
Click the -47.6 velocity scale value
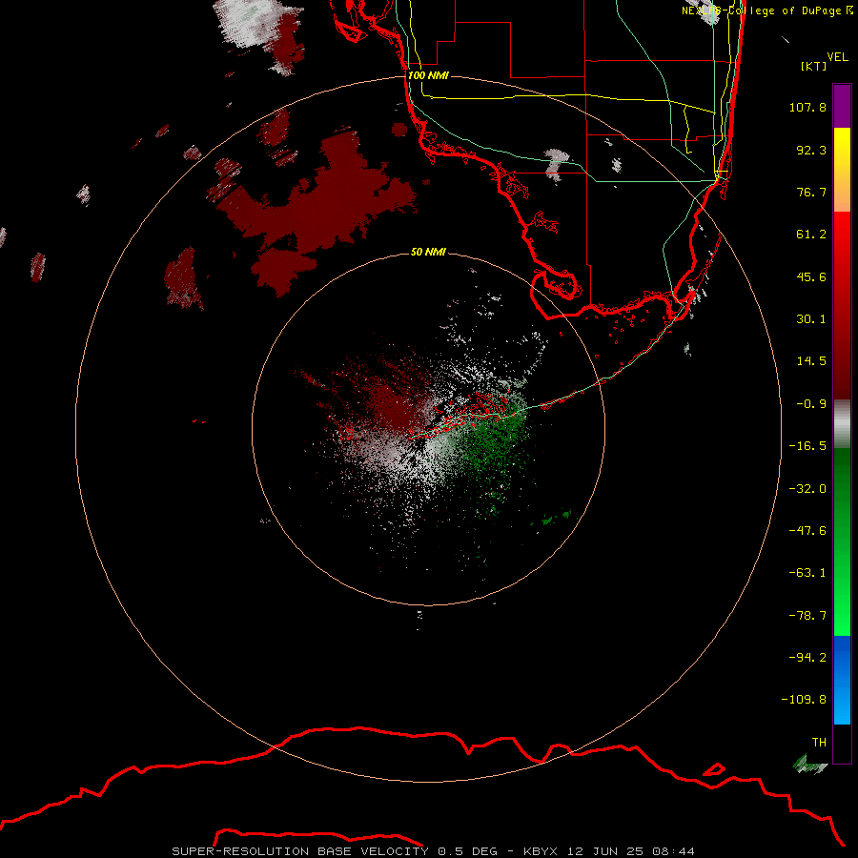807,531
